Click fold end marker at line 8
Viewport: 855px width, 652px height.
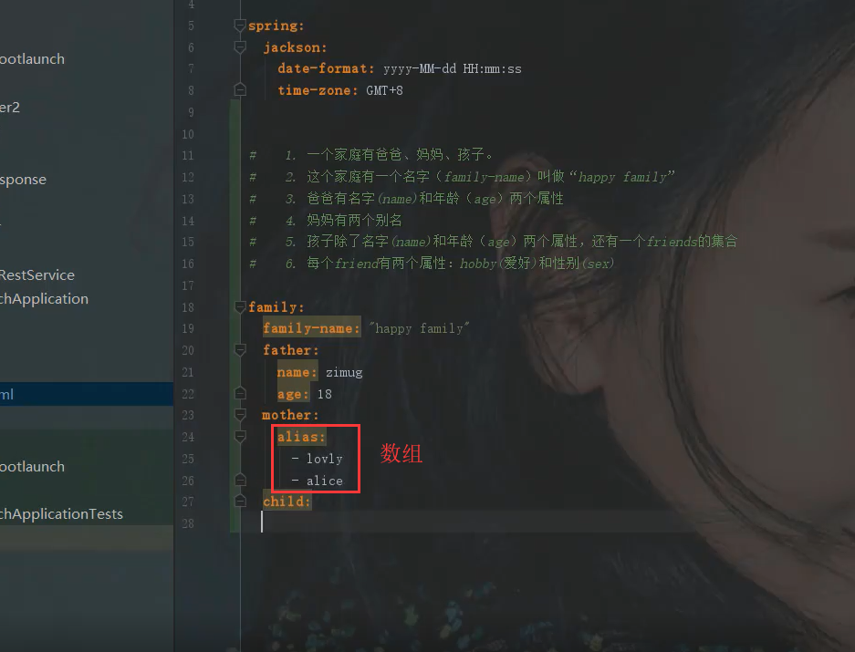click(240, 89)
